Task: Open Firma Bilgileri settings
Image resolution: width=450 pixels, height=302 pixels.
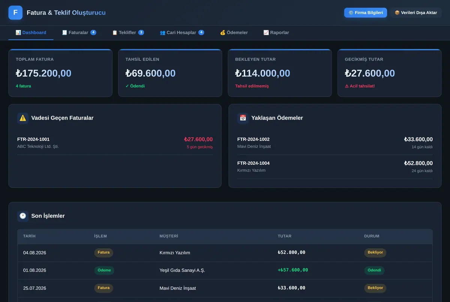Action: coord(366,13)
